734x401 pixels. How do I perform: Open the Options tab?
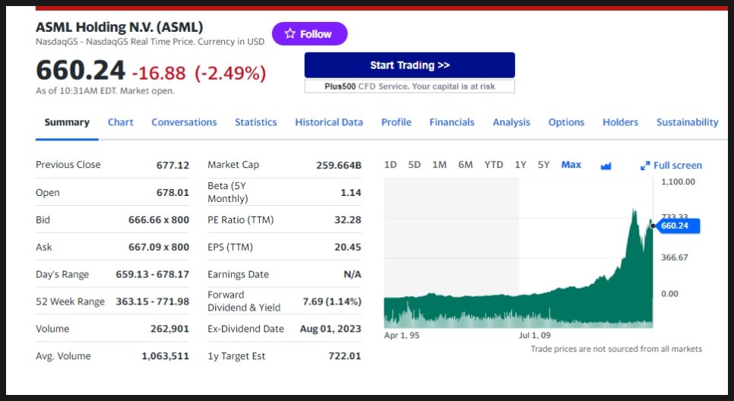click(566, 122)
